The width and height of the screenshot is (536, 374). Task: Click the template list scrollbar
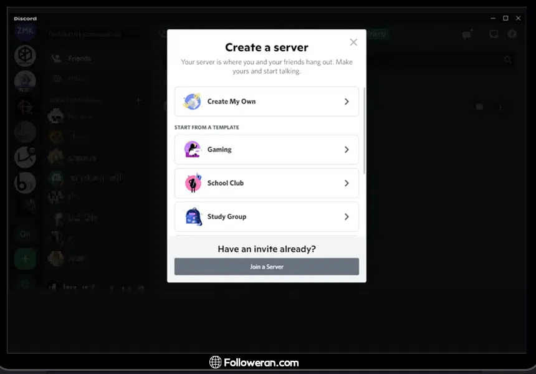click(x=364, y=131)
